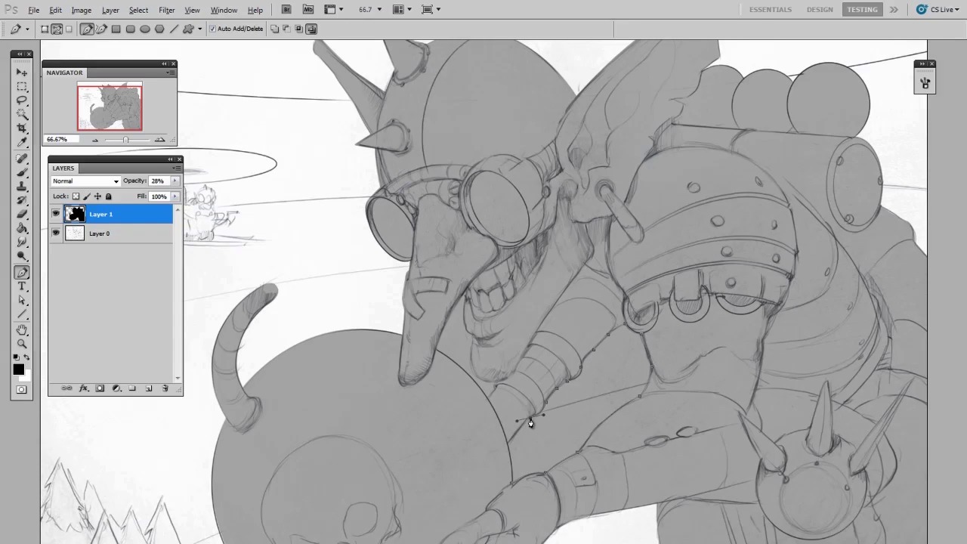The image size is (967, 544).
Task: Choose Freeform Pen in options bar
Action: click(x=101, y=29)
